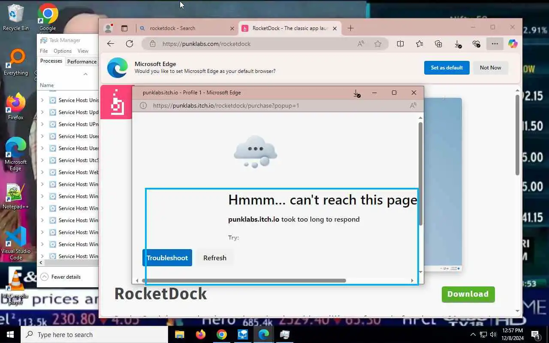
Task: Click the popup horizontal scrollbar thumb
Action: coord(244,281)
